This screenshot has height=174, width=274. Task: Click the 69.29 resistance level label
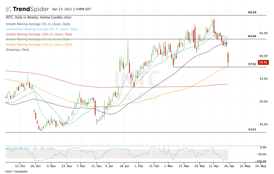point(252,12)
